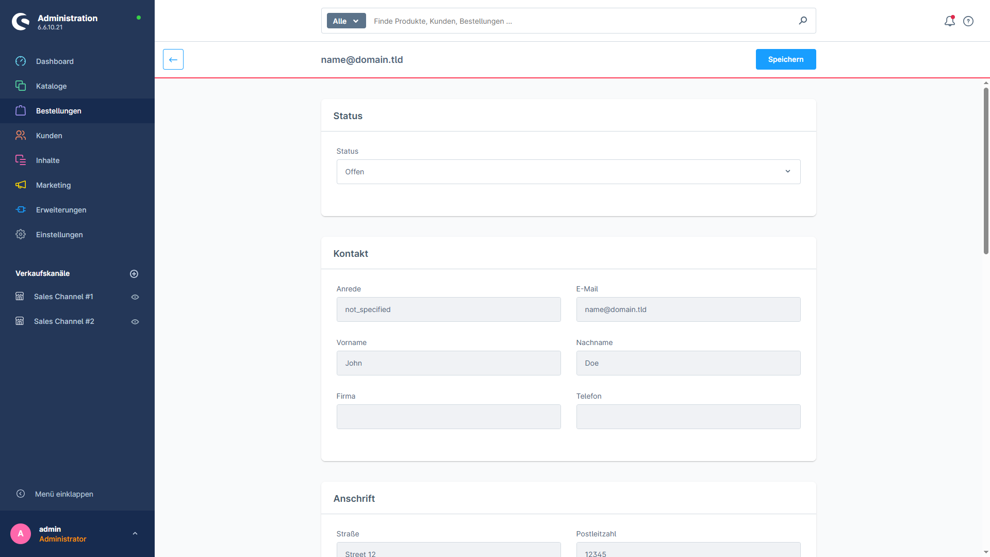Click the Straße field
Viewport: 990px width, 557px height.
[449, 550]
